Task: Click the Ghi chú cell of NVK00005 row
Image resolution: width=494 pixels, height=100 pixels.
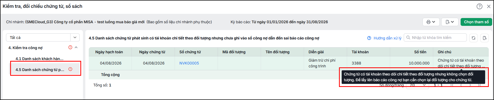Action: [x=461, y=63]
